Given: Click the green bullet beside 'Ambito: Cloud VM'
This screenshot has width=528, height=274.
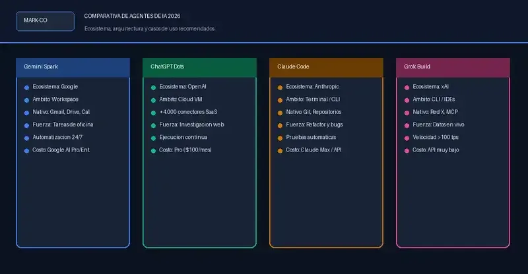Looking at the screenshot, I should tap(153, 100).
